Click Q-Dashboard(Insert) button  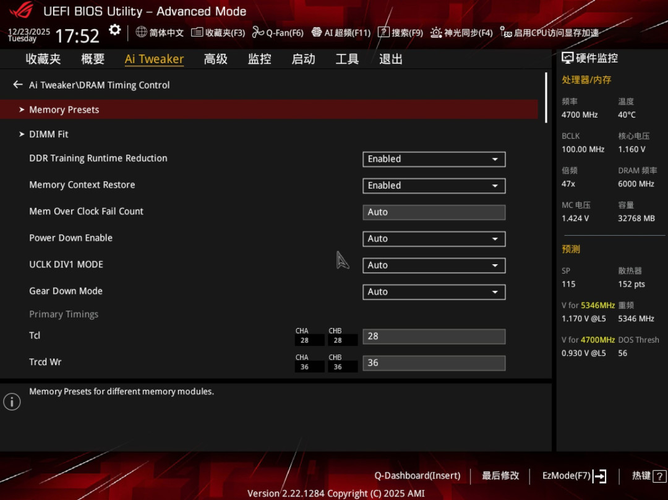coord(417,475)
